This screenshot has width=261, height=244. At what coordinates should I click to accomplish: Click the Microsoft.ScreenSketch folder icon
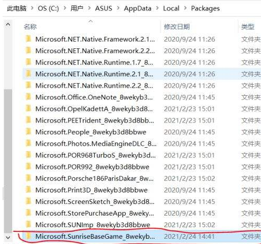click(28, 201)
